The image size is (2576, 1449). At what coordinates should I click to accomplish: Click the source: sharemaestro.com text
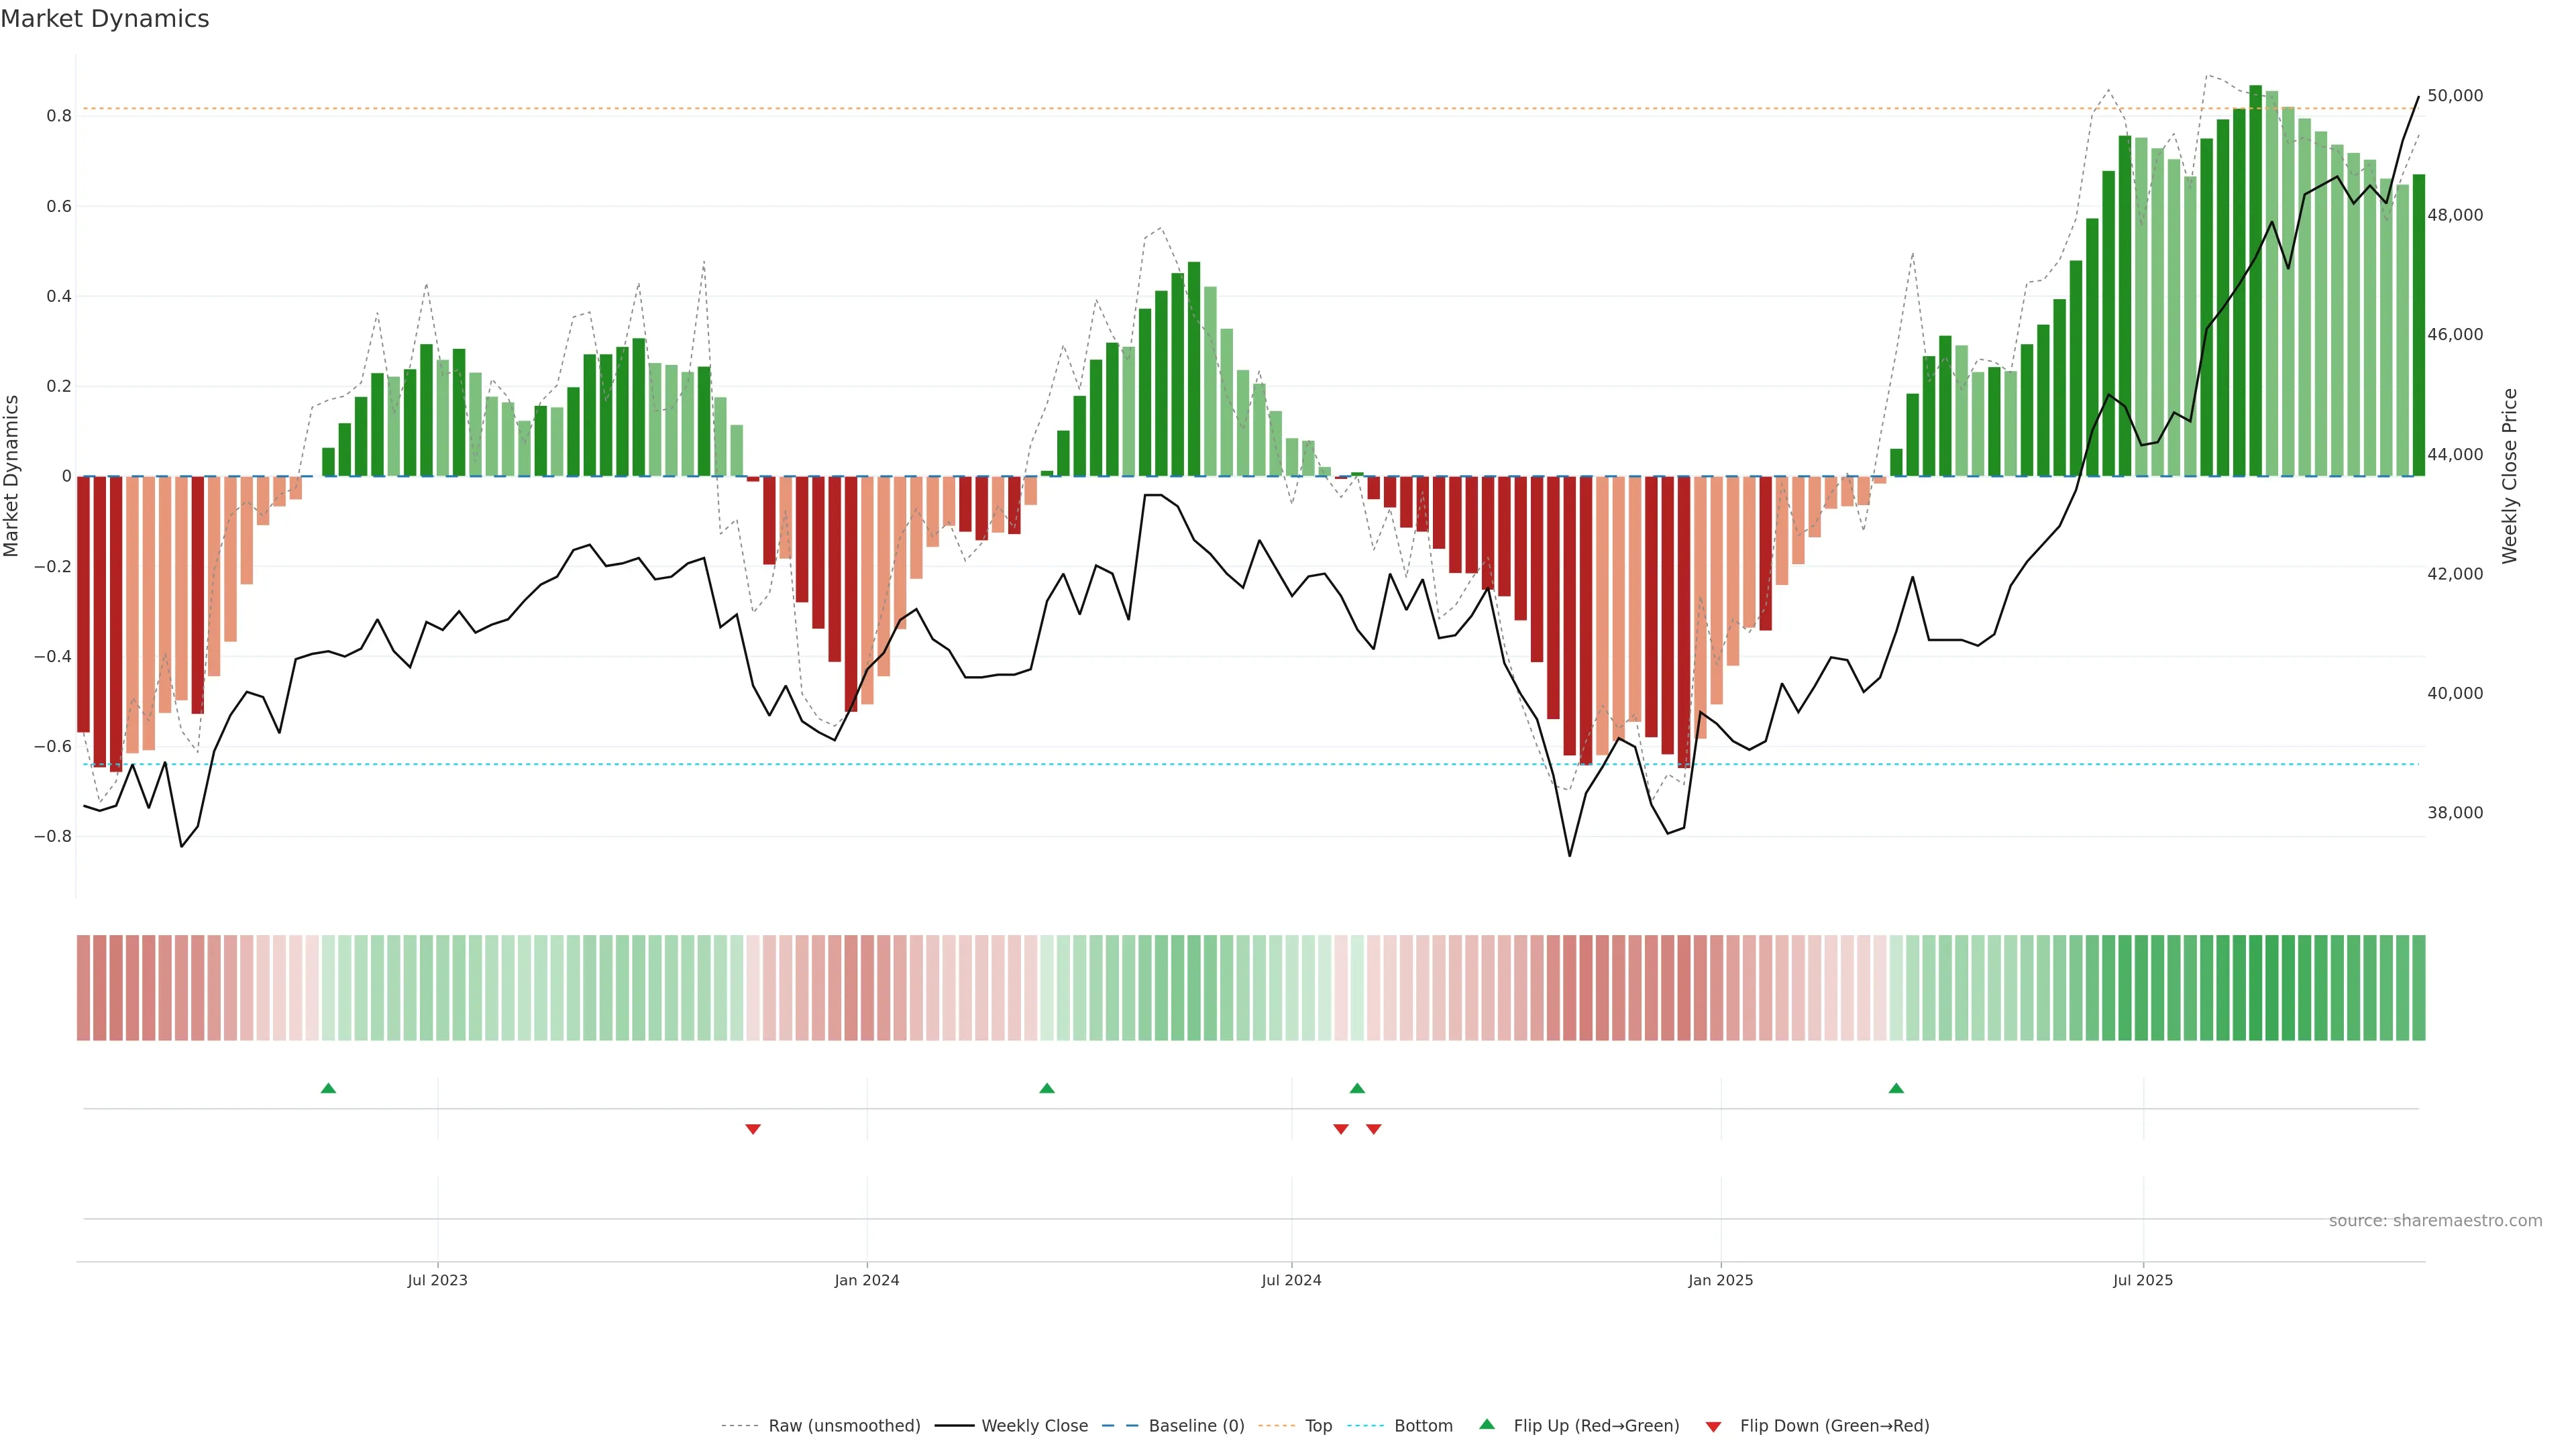coord(2435,1221)
